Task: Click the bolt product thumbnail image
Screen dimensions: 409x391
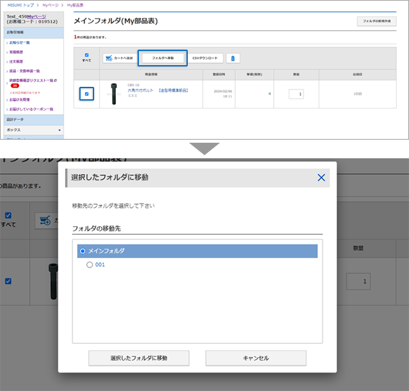Action: pyautogui.click(x=113, y=94)
